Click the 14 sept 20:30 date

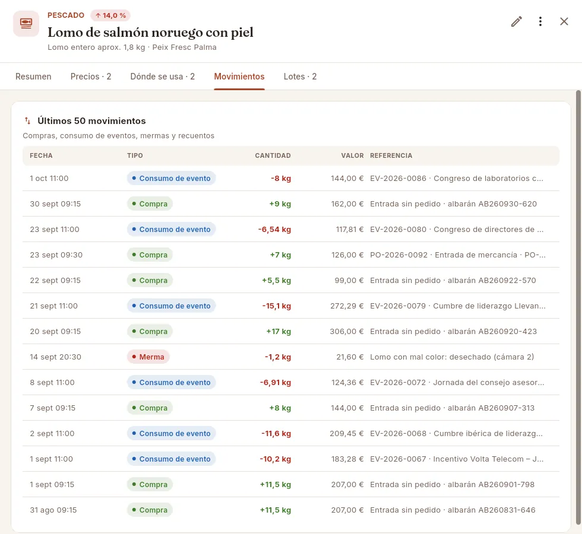pos(56,357)
